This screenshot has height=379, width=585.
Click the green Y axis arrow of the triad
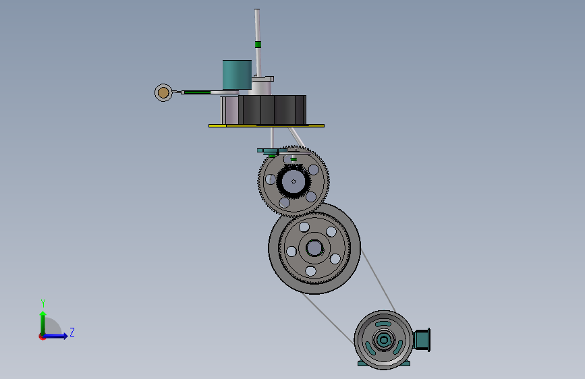pyautogui.click(x=43, y=322)
